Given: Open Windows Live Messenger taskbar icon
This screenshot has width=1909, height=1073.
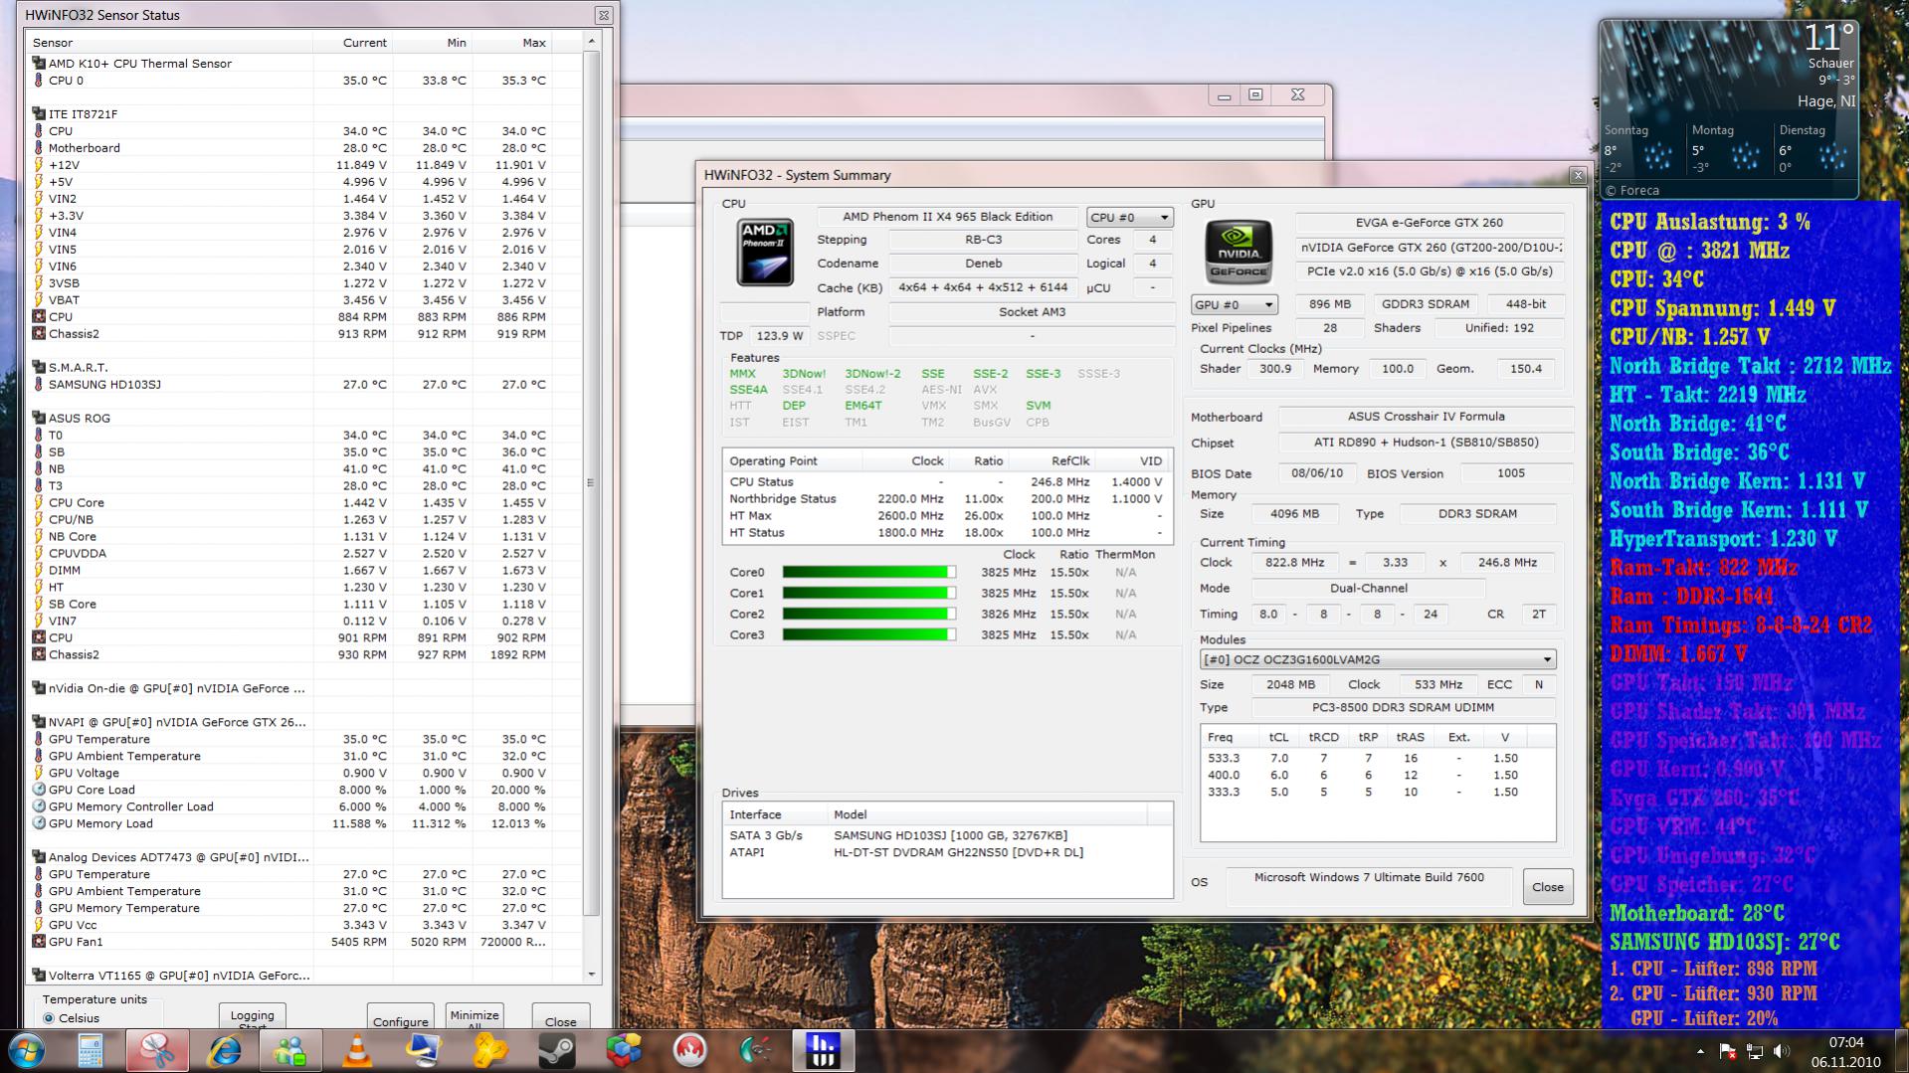Looking at the screenshot, I should pyautogui.click(x=290, y=1050).
